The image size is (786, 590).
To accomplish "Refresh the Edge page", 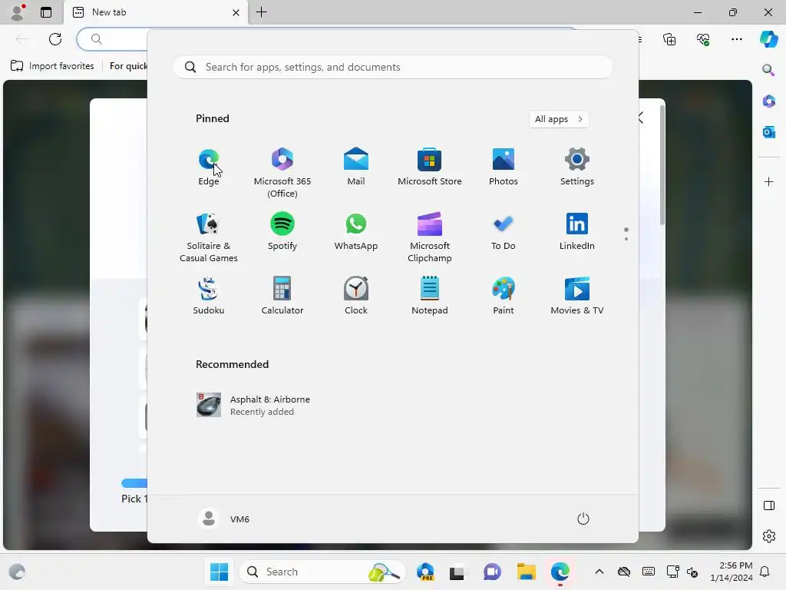I will (55, 39).
